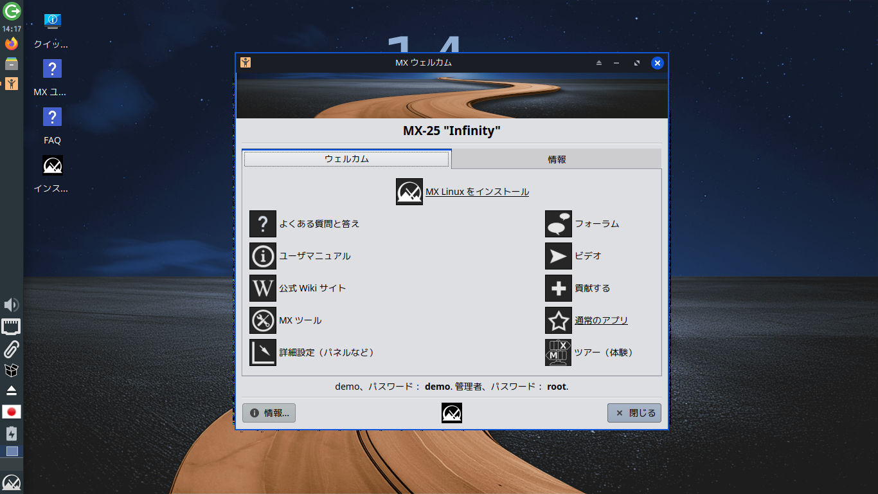
Task: Open the クイッ... desktop shortcut
Action: [52, 31]
